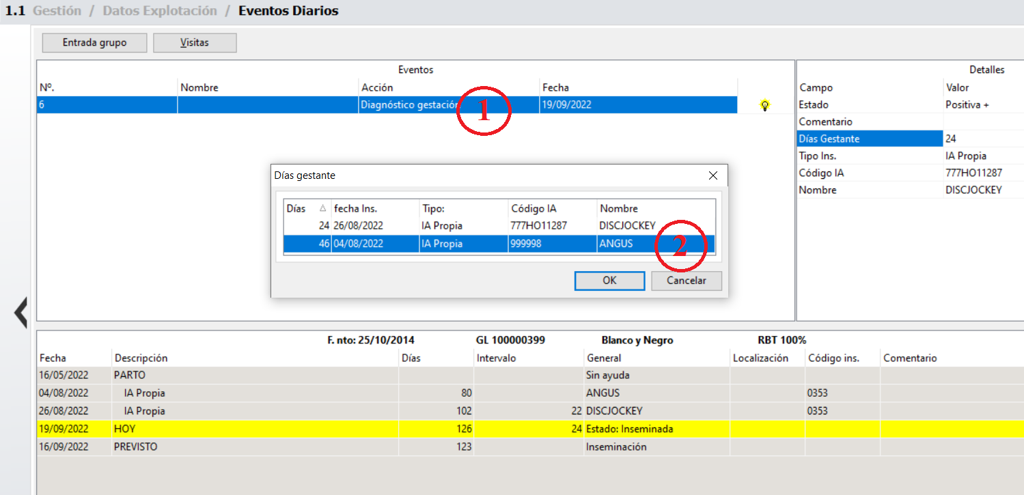The width and height of the screenshot is (1024, 495).
Task: Collapse the side panel with left arrow
Action: 21,312
